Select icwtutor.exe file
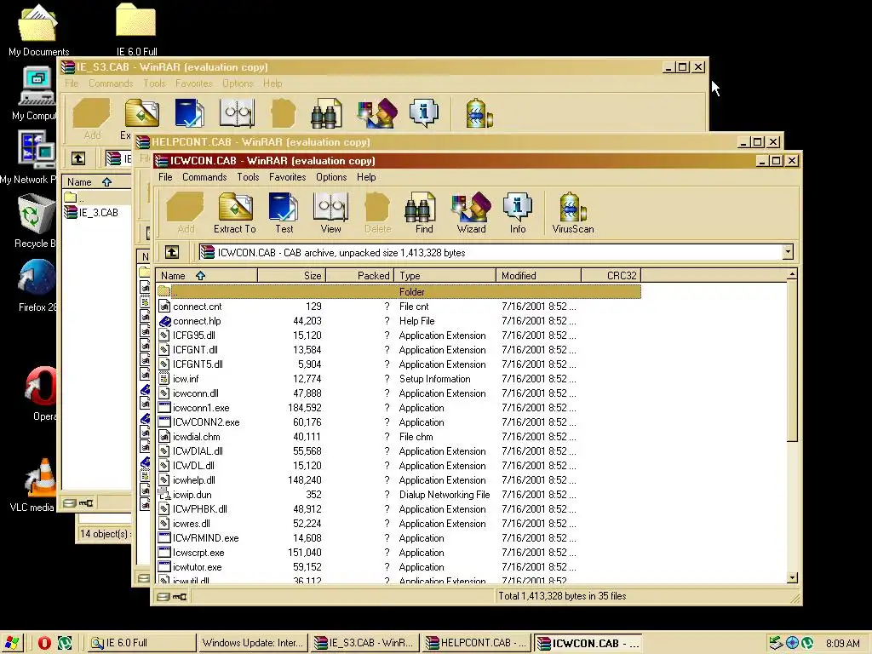Viewport: 872px width, 654px height. 399,566
